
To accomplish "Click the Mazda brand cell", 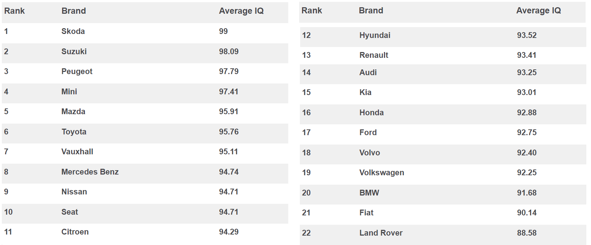I will (x=73, y=112).
